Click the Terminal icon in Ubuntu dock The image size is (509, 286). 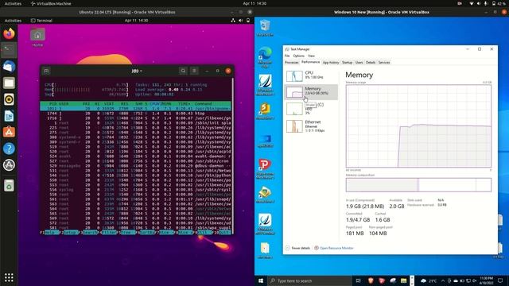pyautogui.click(x=9, y=50)
